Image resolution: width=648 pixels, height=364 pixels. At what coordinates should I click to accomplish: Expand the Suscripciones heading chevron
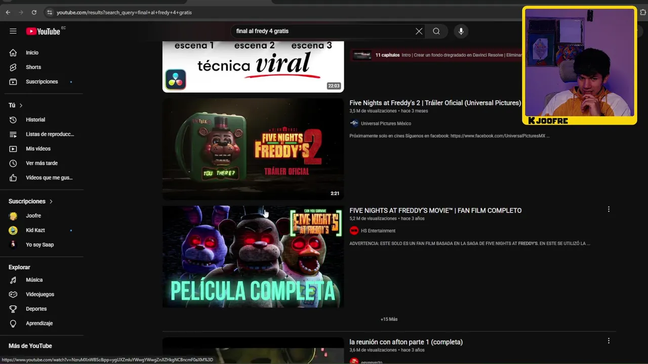point(51,201)
